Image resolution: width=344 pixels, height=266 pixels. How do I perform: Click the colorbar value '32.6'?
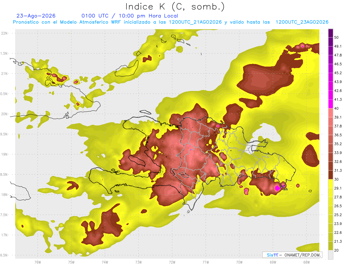click(338, 162)
